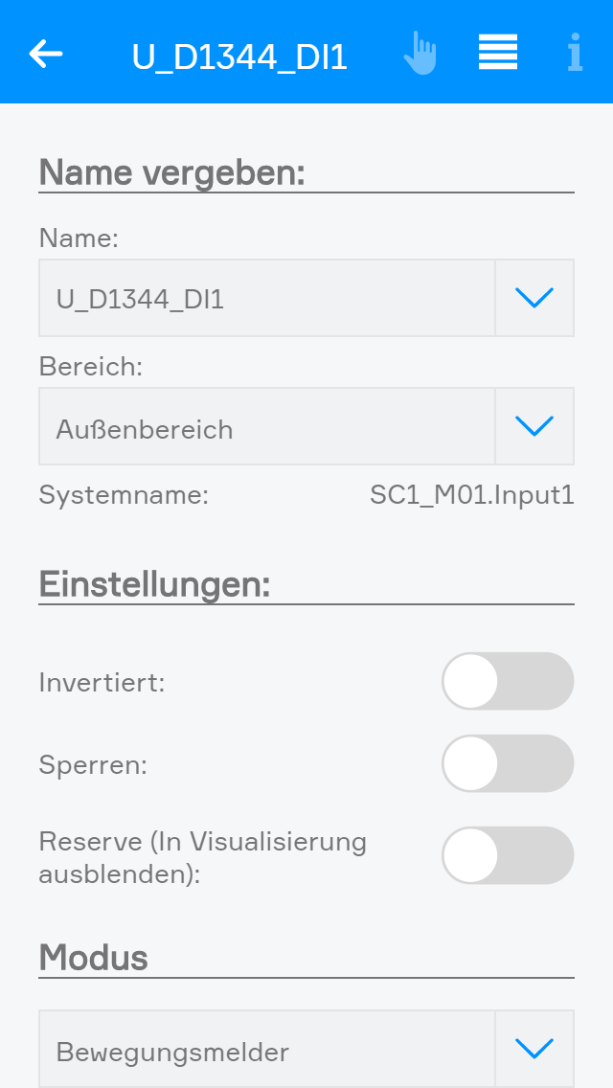Screen dimensions: 613x1088
Task: Show info via the i icon
Action: [574, 54]
